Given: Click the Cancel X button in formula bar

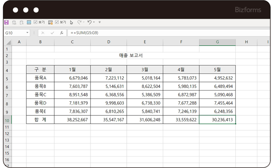Looking at the screenshot, I should click(x=43, y=33).
